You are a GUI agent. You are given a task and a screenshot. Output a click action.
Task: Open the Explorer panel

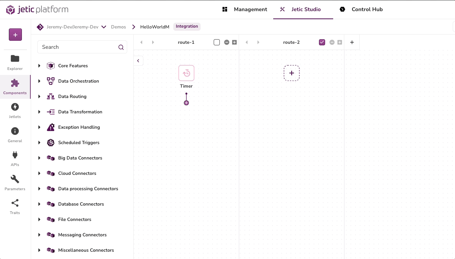pyautogui.click(x=15, y=62)
